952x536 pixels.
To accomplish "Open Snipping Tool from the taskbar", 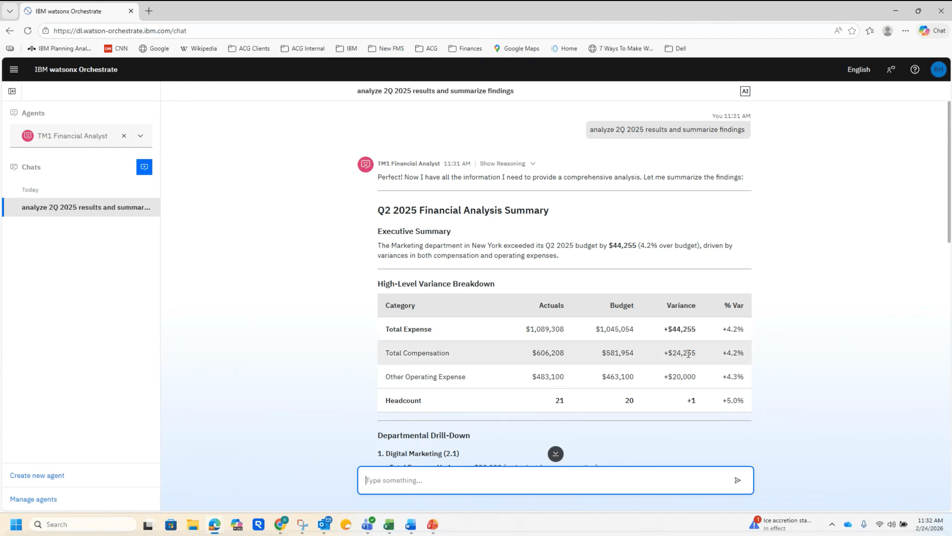I will click(303, 524).
